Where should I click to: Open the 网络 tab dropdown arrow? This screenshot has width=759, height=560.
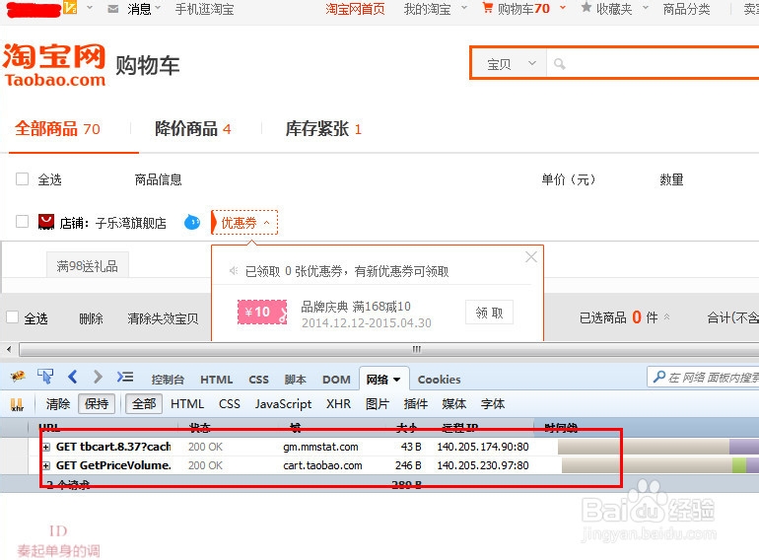(397, 380)
